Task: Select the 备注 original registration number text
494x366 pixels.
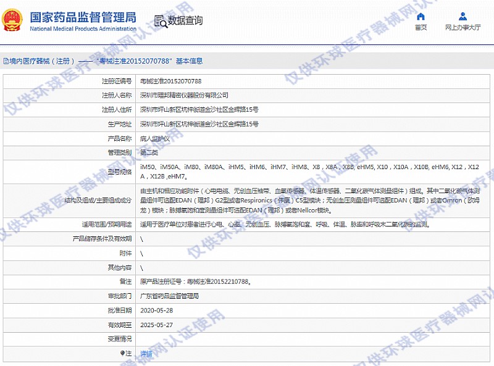Action: (195, 281)
